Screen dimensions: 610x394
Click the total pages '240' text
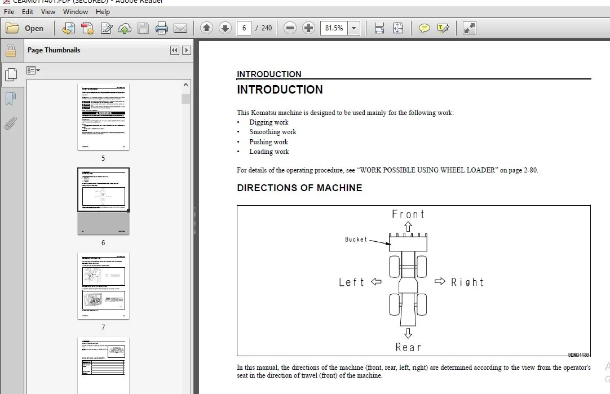click(x=267, y=28)
